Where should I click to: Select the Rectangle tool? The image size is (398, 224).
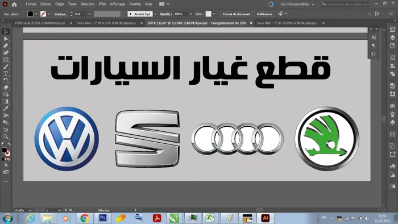6,60
